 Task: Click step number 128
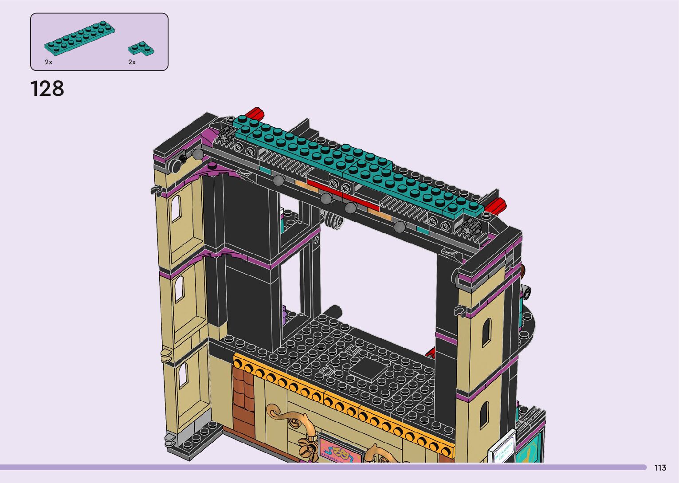pyautogui.click(x=47, y=89)
